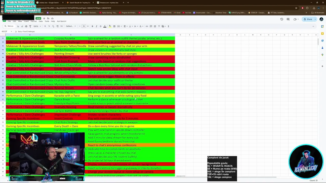This screenshot has width=326, height=183.
Task: Click the Name box showing A2:C27
Action: (x=6, y=32)
